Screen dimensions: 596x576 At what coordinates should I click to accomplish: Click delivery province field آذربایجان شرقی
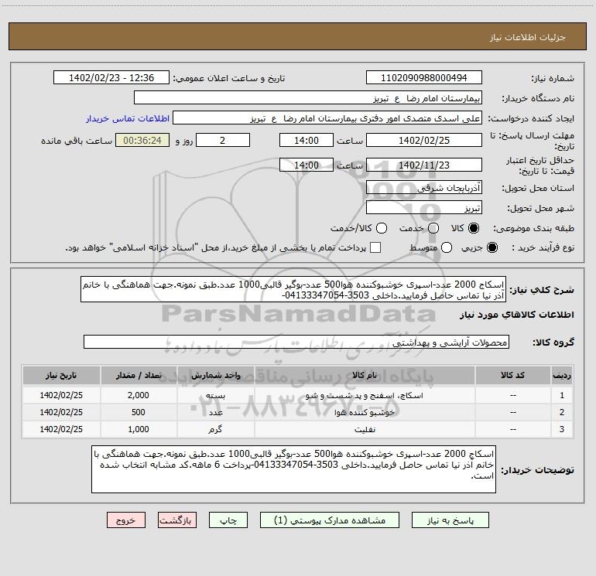point(424,188)
